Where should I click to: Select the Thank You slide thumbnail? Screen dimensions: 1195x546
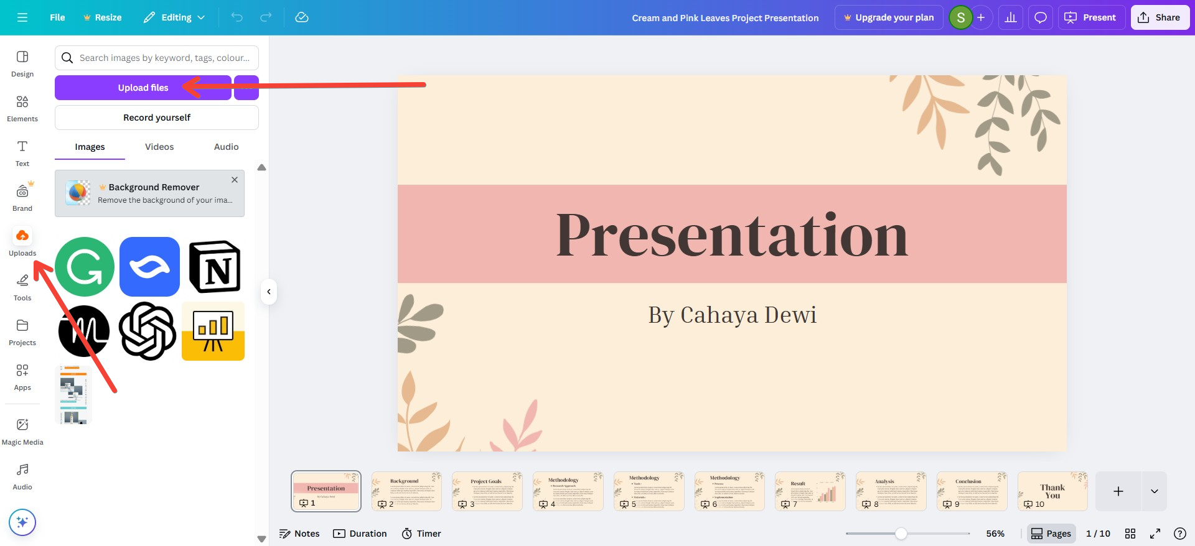coord(1052,491)
